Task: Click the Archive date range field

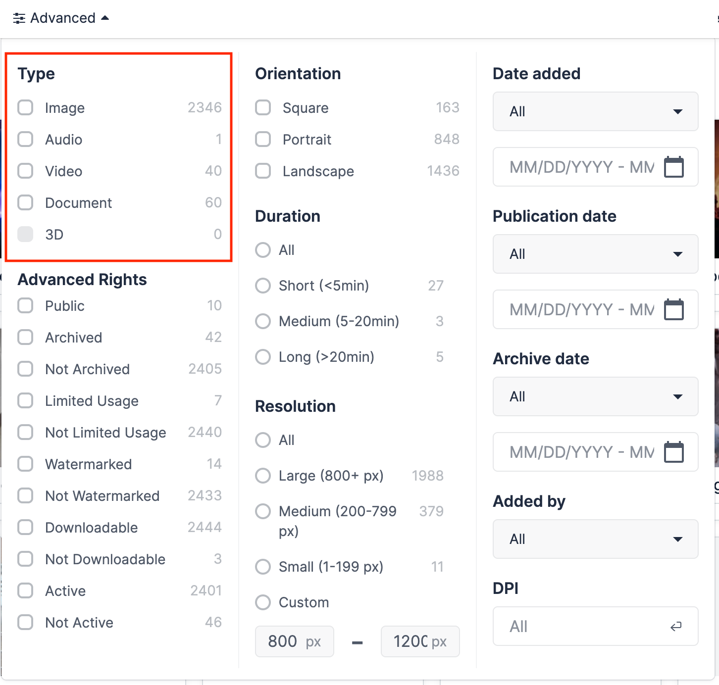Action: pyautogui.click(x=596, y=452)
